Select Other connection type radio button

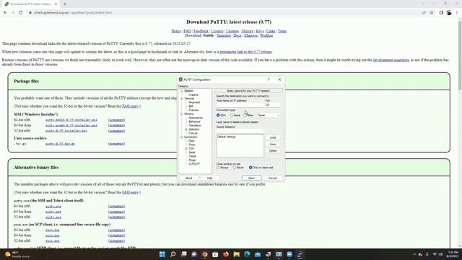click(245, 116)
